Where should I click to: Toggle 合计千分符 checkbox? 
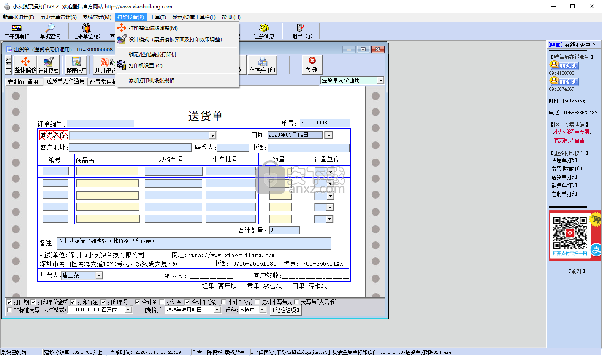[187, 302]
